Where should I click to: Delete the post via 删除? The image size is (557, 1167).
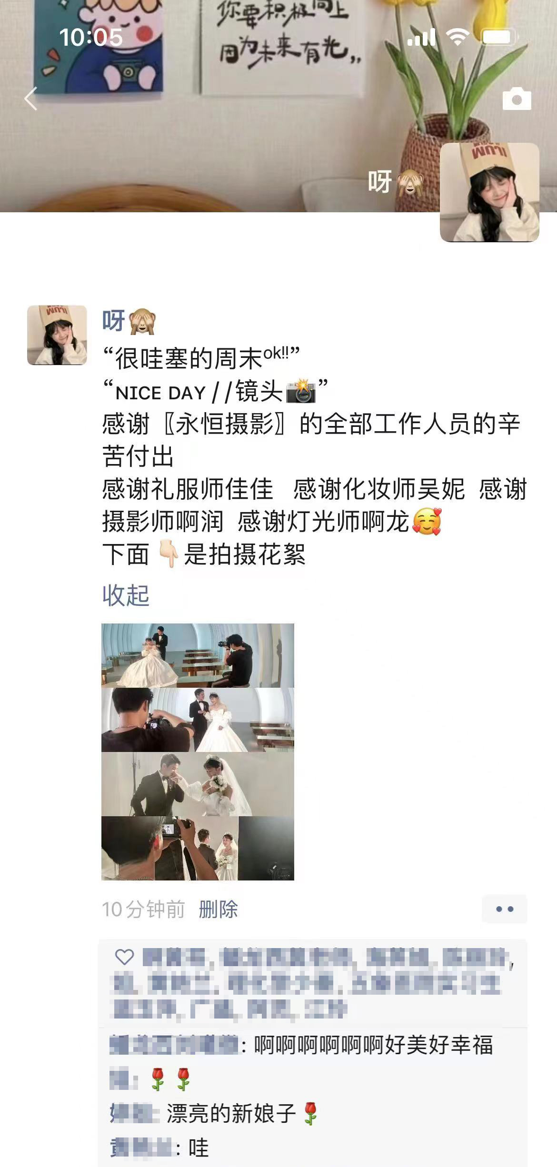pos(218,909)
